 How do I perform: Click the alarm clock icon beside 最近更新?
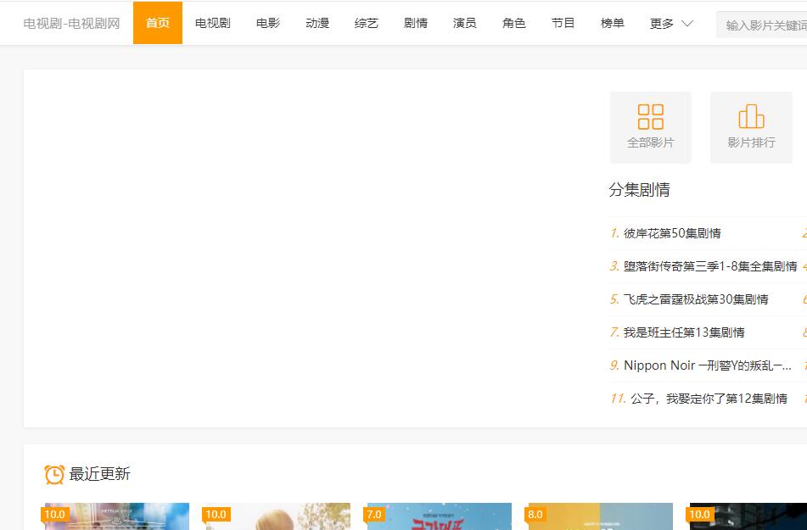point(54,474)
